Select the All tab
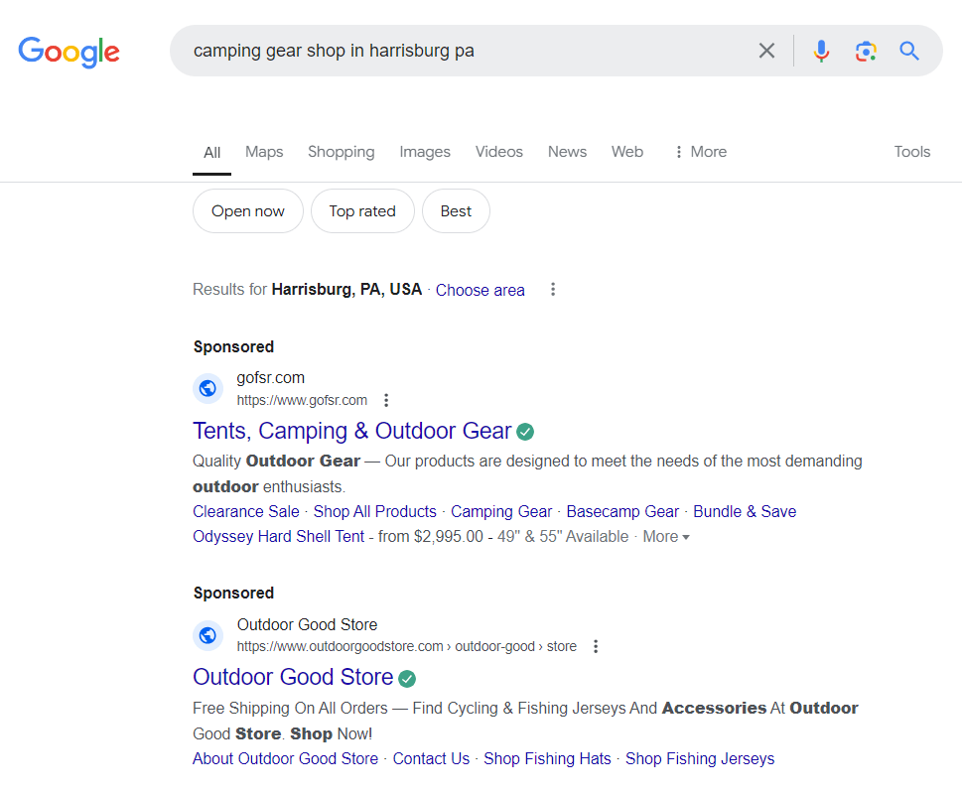 (211, 152)
